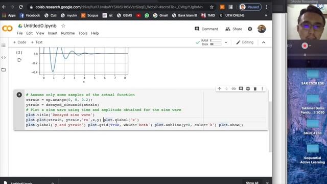Move the cell down with the arrow
This screenshot has width=327, height=184.
click(x=226, y=88)
